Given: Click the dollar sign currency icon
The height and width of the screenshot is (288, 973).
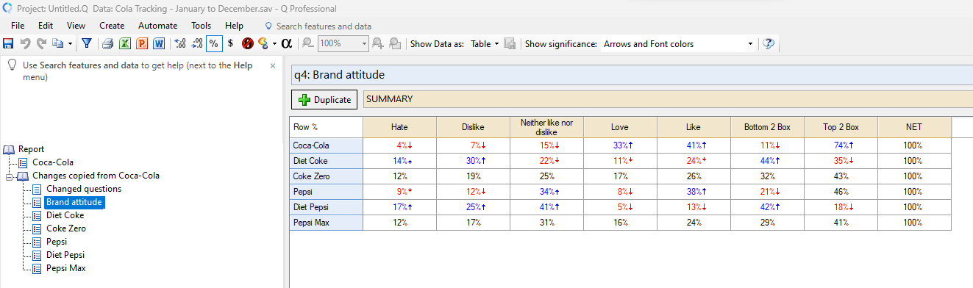Looking at the screenshot, I should [230, 43].
